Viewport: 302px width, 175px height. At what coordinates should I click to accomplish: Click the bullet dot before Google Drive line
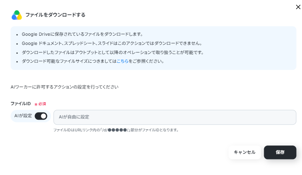coord(17,35)
